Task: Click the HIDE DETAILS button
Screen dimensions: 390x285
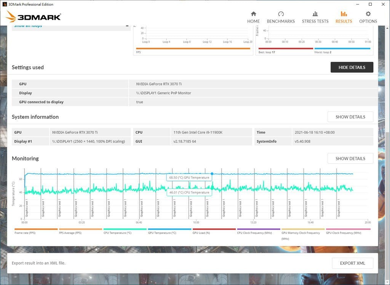Action: (x=352, y=67)
